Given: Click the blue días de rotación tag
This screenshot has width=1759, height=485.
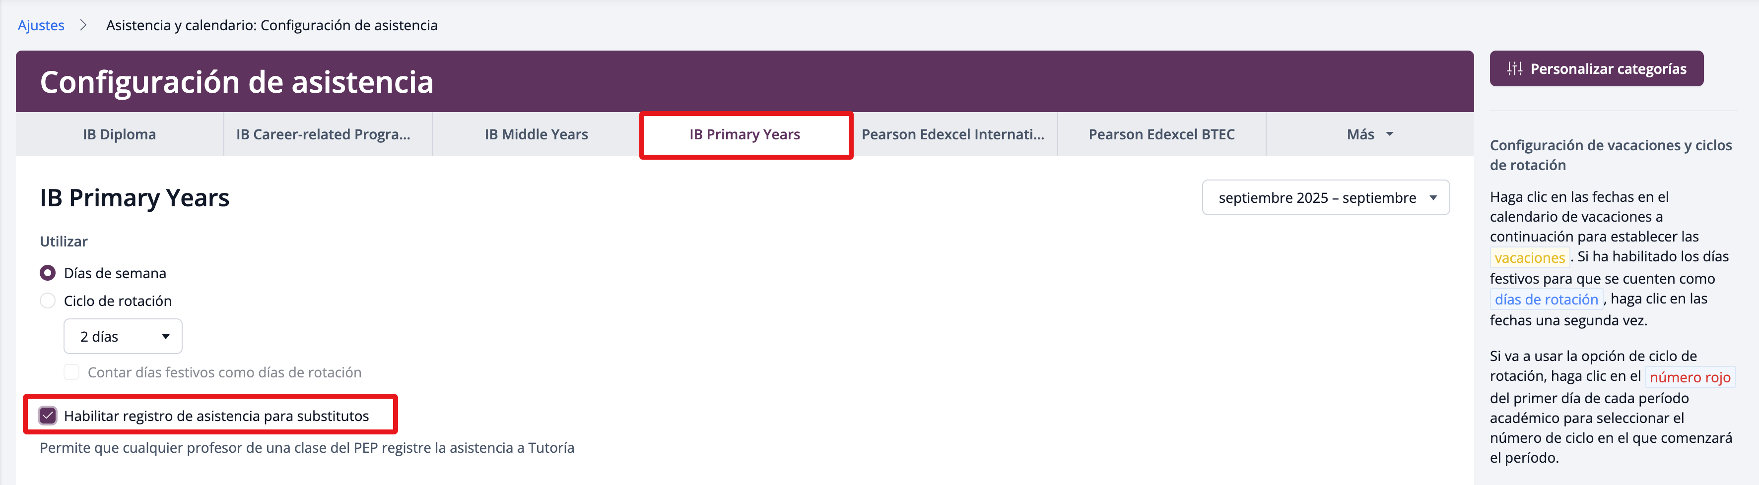Looking at the screenshot, I should 1546,300.
